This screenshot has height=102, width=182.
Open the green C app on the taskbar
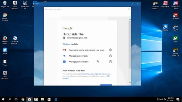(36, 99)
